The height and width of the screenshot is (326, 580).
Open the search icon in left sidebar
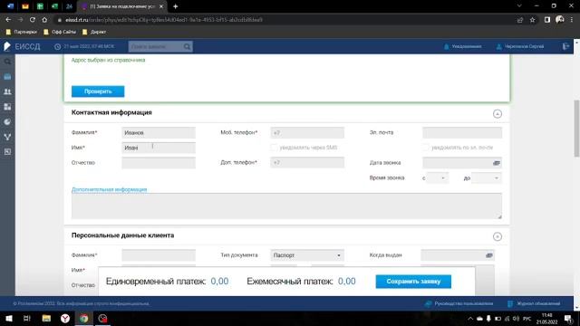7,62
